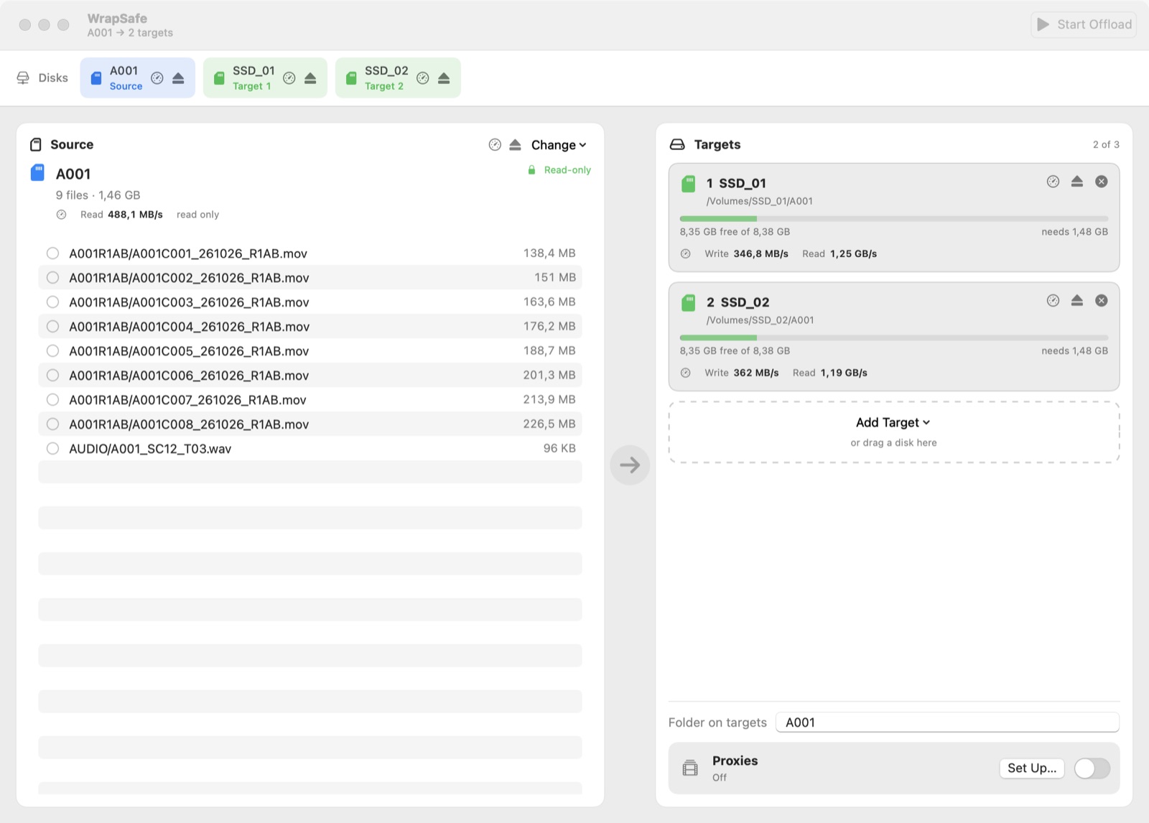Click the '2 of 3' targets counter

point(1106,145)
